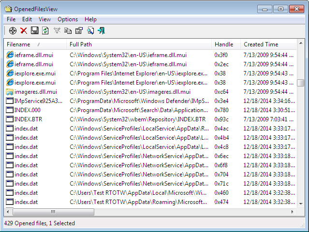Image resolution: width=309 pixels, height=232 pixels.
Task: Select the INDEX.000 filename
Action: (x=28, y=110)
